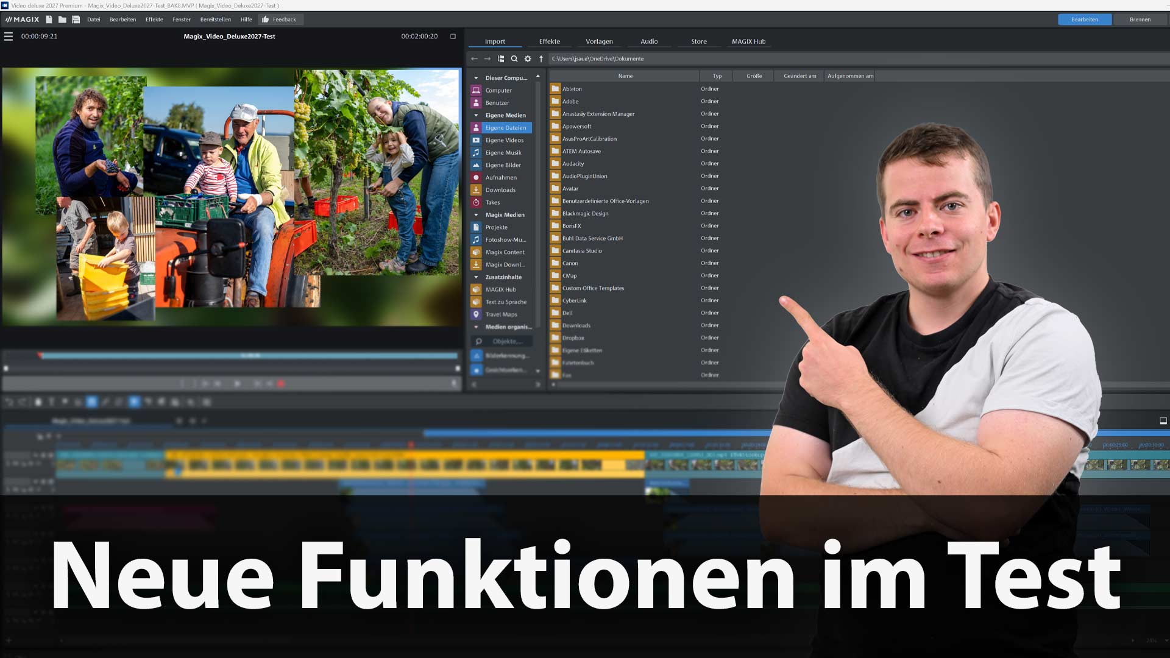The height and width of the screenshot is (658, 1170).
Task: Open Takes in the sidebar
Action: coord(501,202)
